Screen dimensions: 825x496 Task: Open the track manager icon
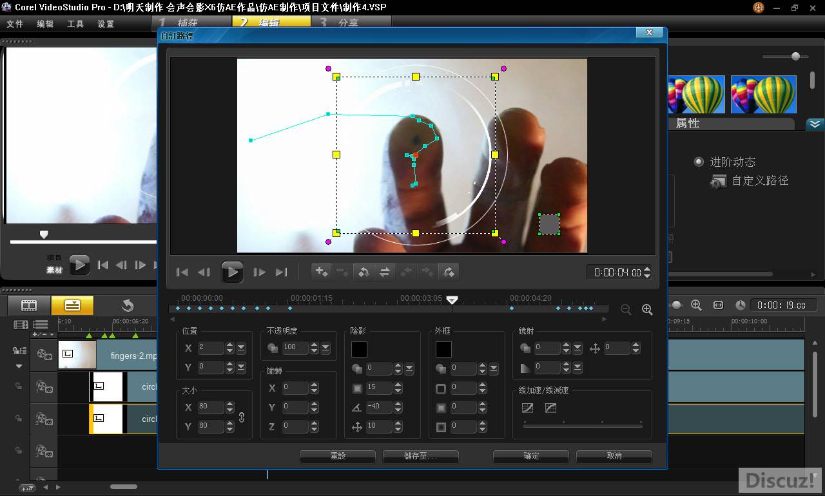[41, 325]
